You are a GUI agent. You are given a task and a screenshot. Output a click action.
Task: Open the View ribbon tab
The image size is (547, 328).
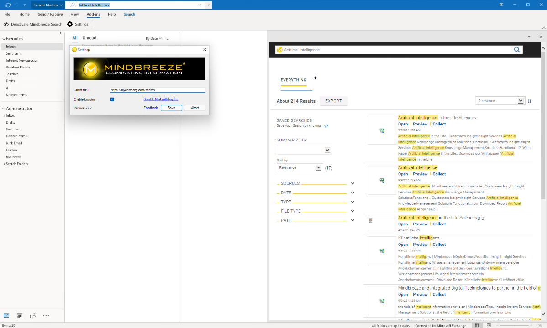[75, 14]
